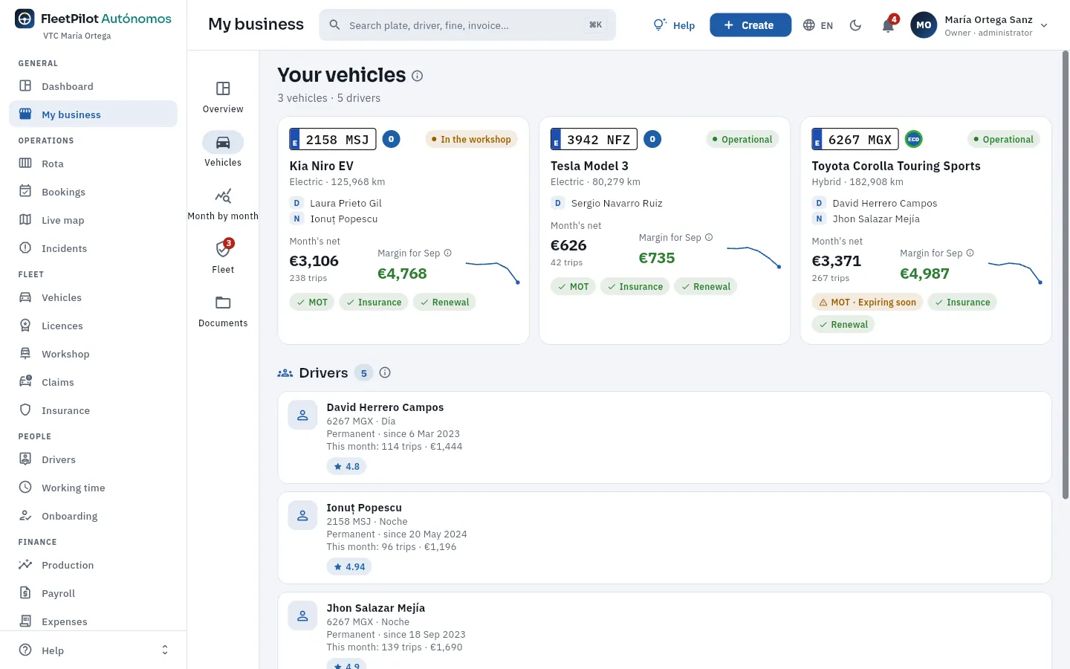Open language selector EN
Image resolution: width=1070 pixels, height=669 pixels.
coord(818,25)
